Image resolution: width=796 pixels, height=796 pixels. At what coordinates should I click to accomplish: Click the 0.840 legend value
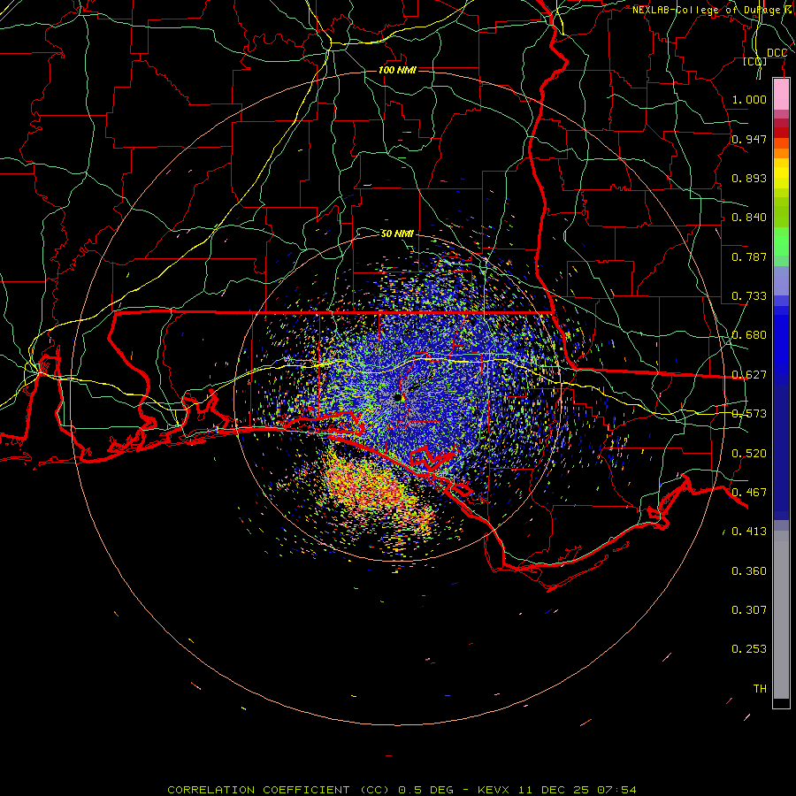pyautogui.click(x=749, y=218)
